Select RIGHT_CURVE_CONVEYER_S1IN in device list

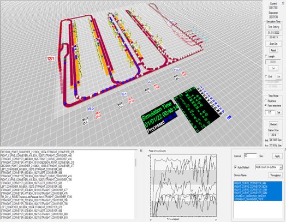click(x=258, y=190)
